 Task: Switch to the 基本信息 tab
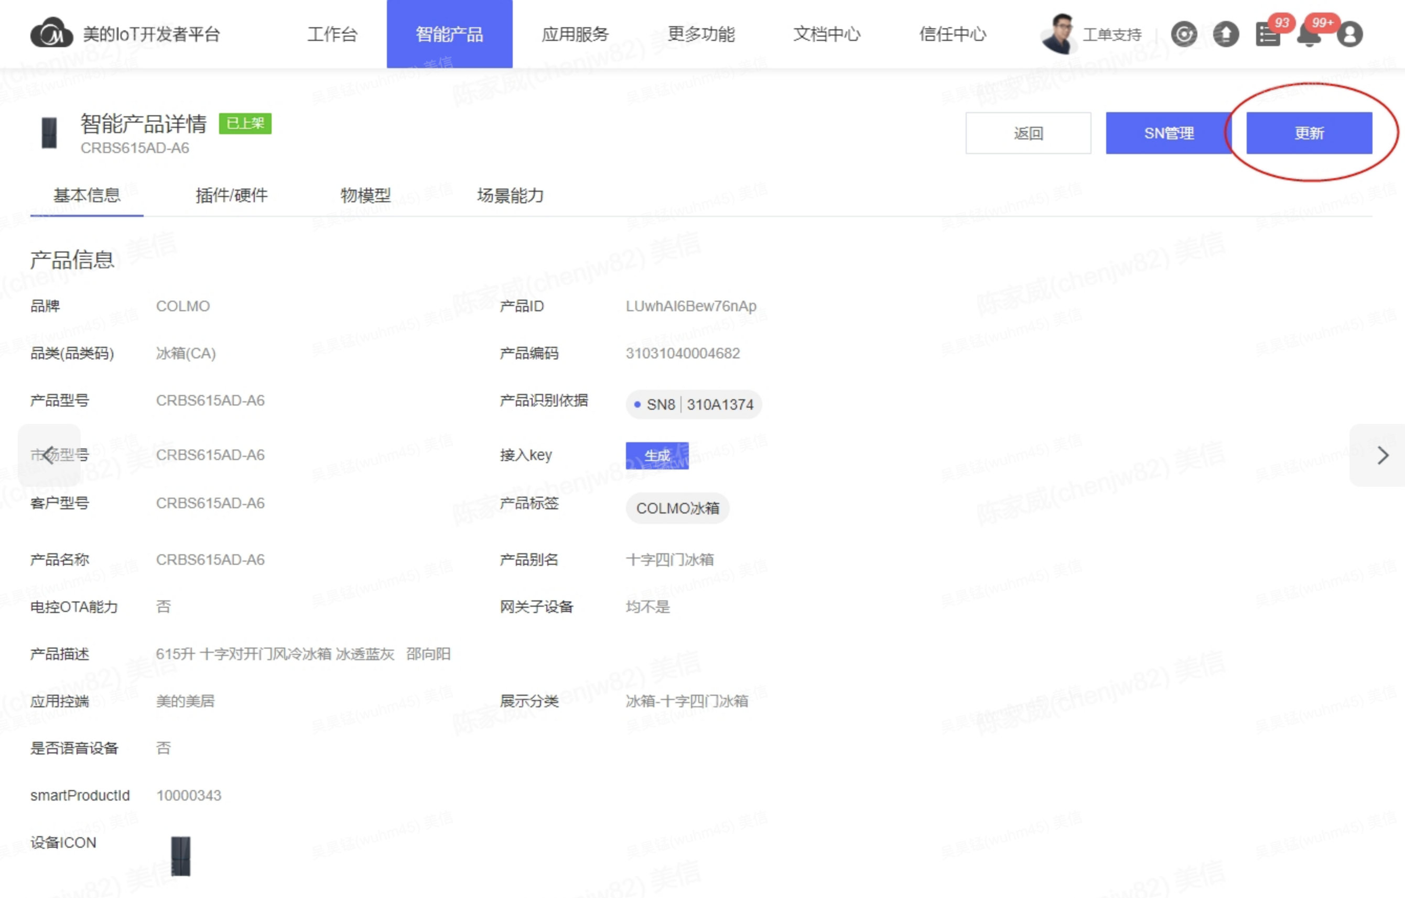click(x=87, y=195)
